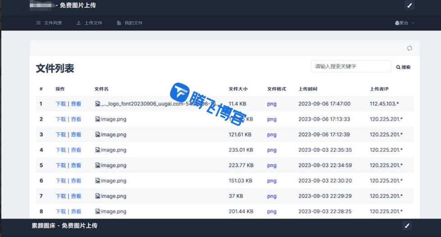Click the paintbrush icon in bottom bar
The width and height of the screenshot is (441, 237).
(x=406, y=225)
